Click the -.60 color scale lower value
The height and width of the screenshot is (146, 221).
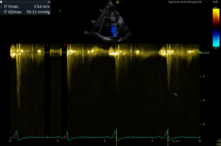point(215,48)
